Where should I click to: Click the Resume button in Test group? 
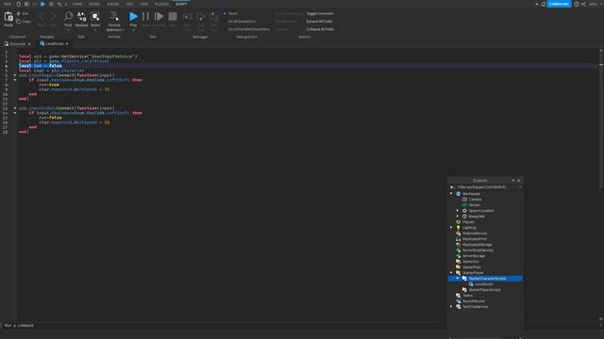(159, 16)
